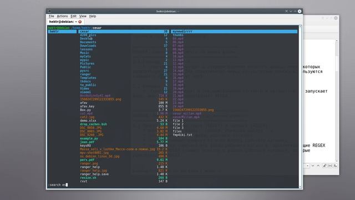This screenshot has width=355, height=200.
Task: Select the example.py file row
Action: point(123,138)
